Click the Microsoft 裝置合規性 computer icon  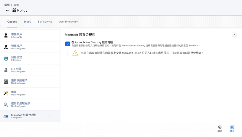(6, 117)
